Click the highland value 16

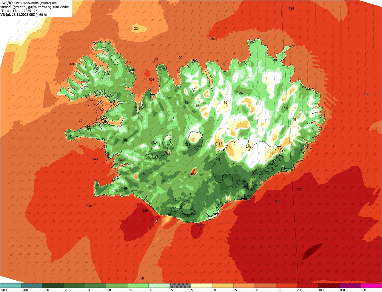(x=225, y=102)
